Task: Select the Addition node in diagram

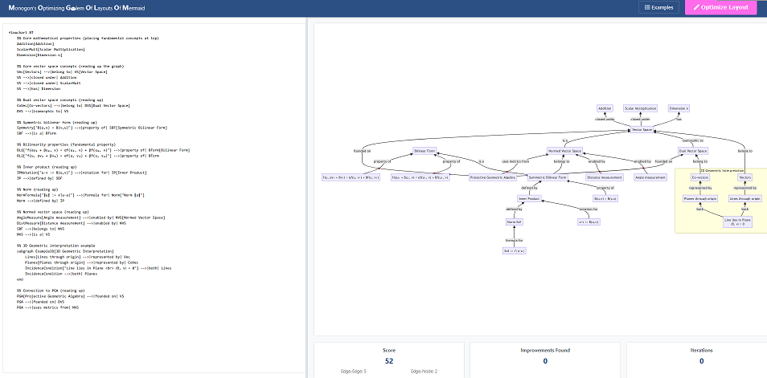Action: click(x=605, y=108)
